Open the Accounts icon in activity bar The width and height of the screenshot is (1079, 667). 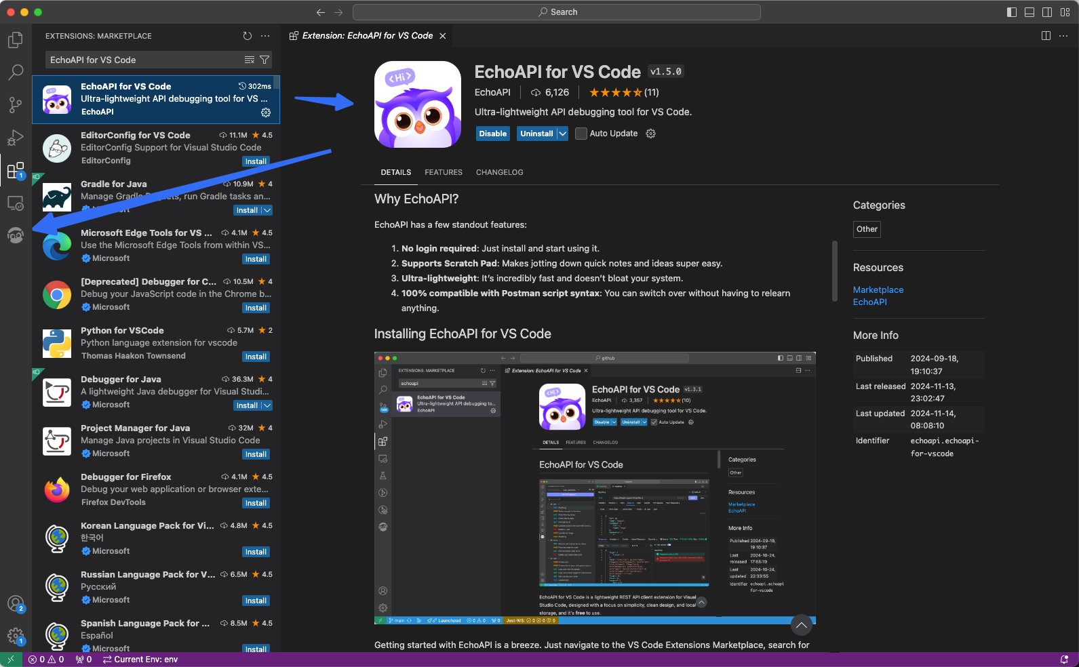[x=16, y=603]
